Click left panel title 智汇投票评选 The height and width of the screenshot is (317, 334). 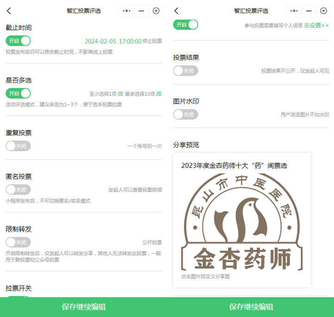click(x=83, y=11)
